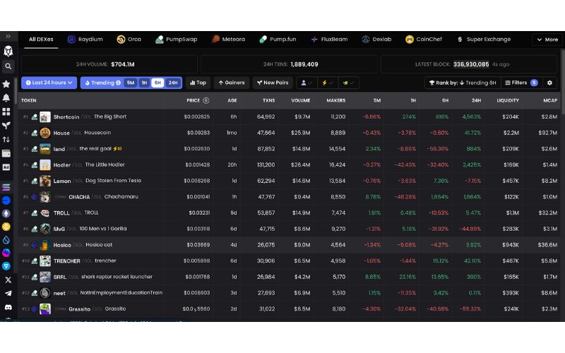Open the Discord icon in sidebar
Viewport: 565px width, 353px height.
tap(8, 307)
